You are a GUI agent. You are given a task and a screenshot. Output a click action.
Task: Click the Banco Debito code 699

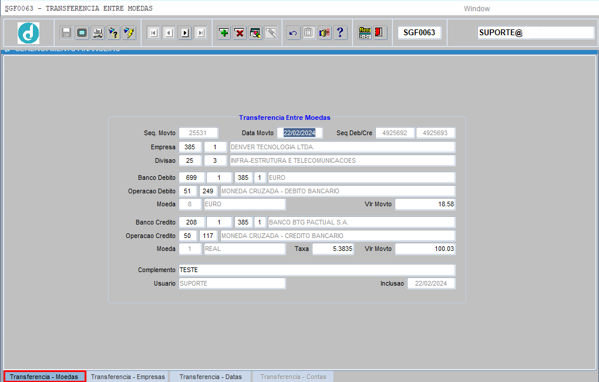click(x=191, y=177)
